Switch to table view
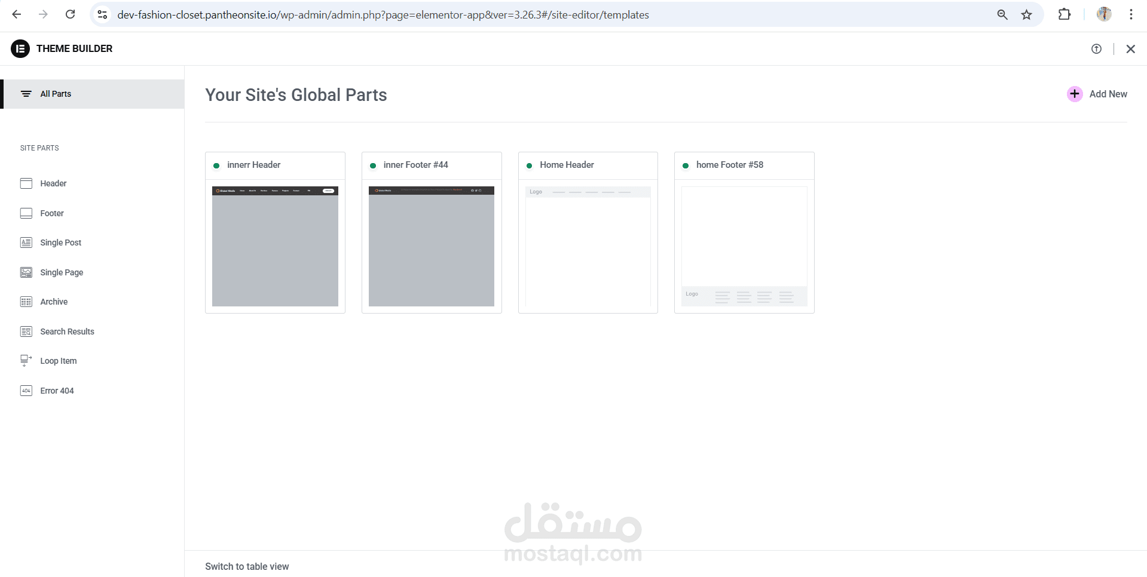This screenshot has width=1147, height=577. [x=247, y=566]
